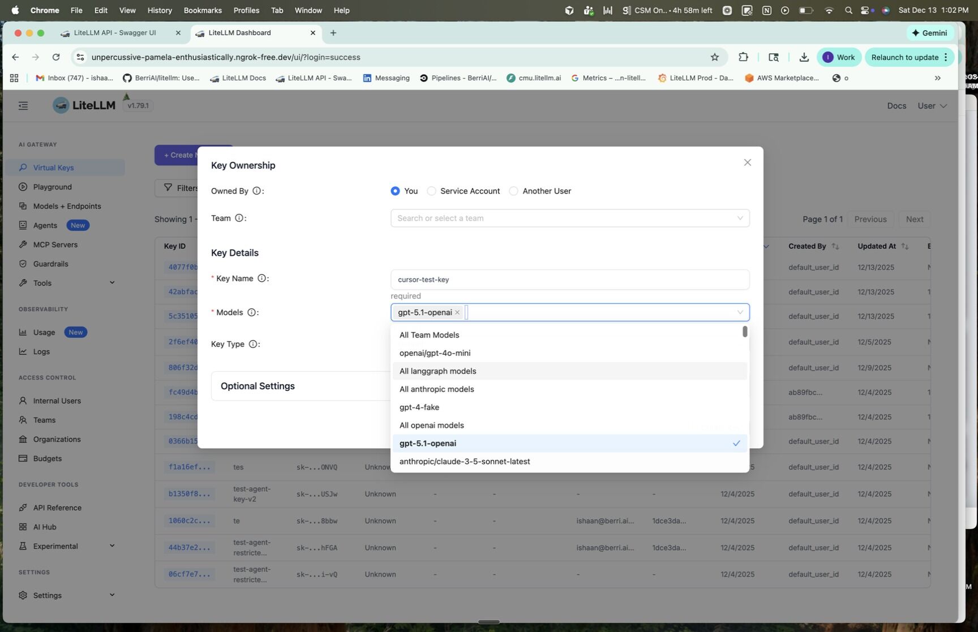Open Models + Endpoints page

67,206
